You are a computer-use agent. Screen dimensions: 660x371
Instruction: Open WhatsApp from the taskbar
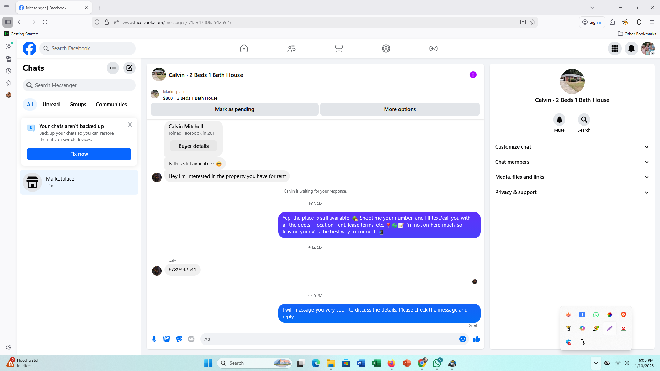437,363
